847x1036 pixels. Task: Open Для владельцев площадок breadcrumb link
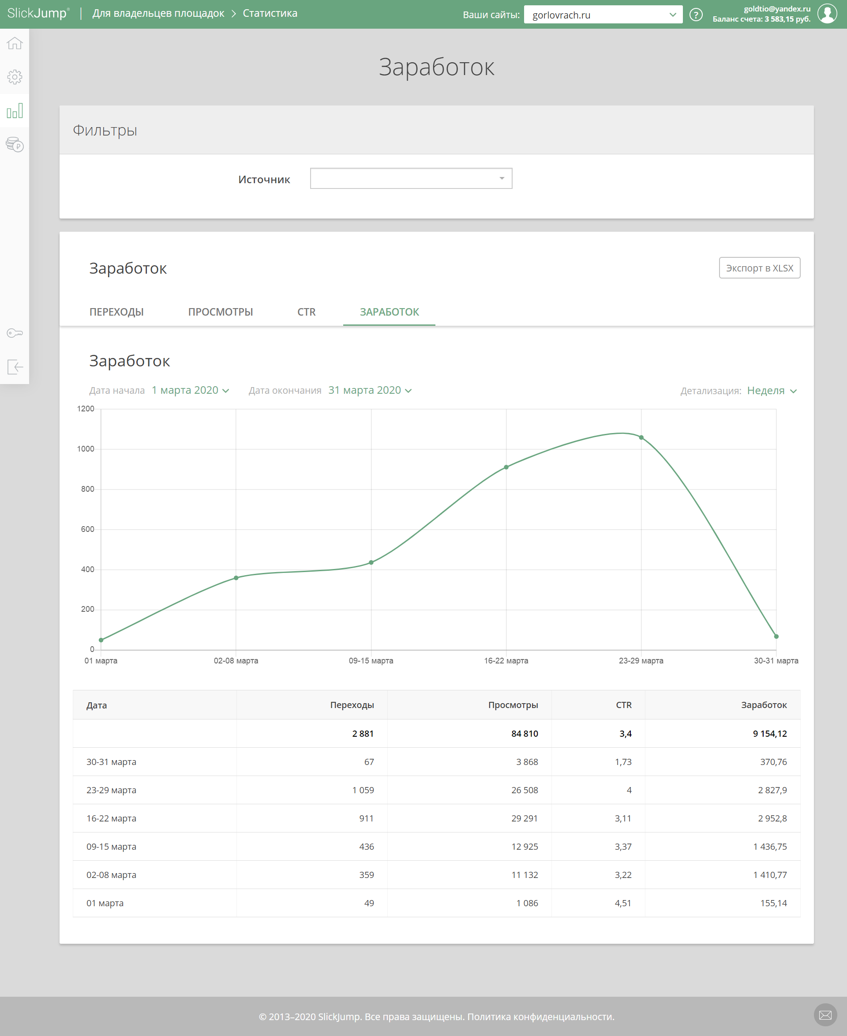click(x=158, y=13)
